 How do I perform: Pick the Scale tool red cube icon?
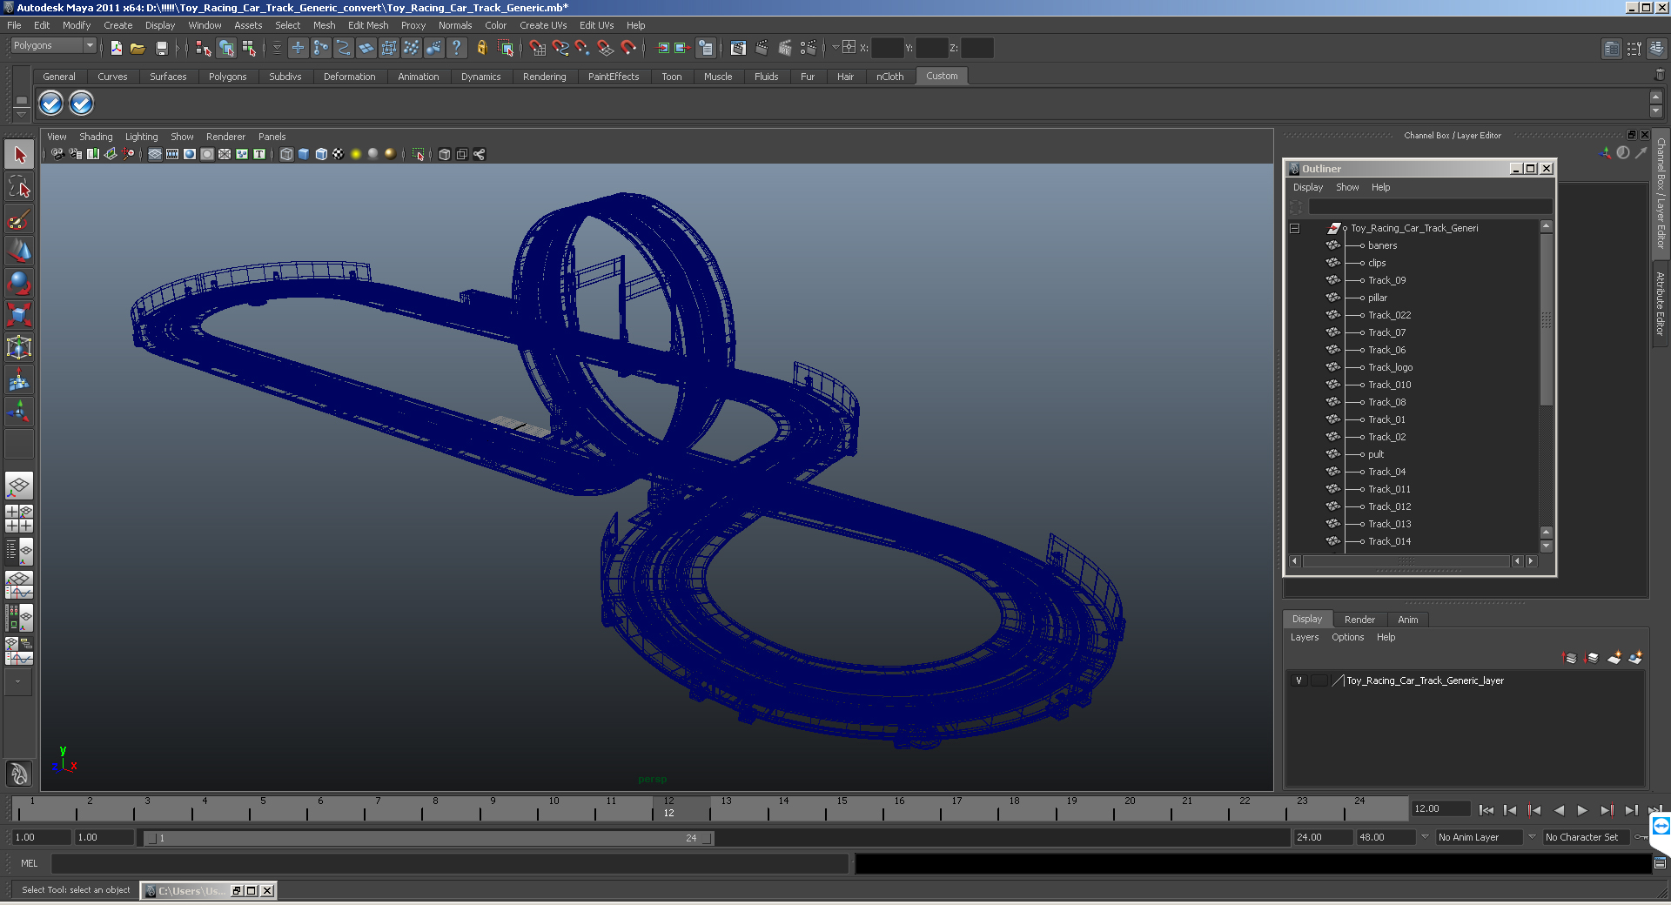pyautogui.click(x=19, y=314)
